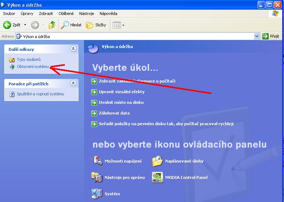
Task: Select Seřadit položky na pevném disku task
Action: point(166,124)
